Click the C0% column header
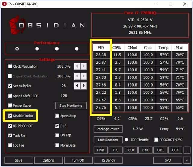193x167 pixels. pos(117,48)
